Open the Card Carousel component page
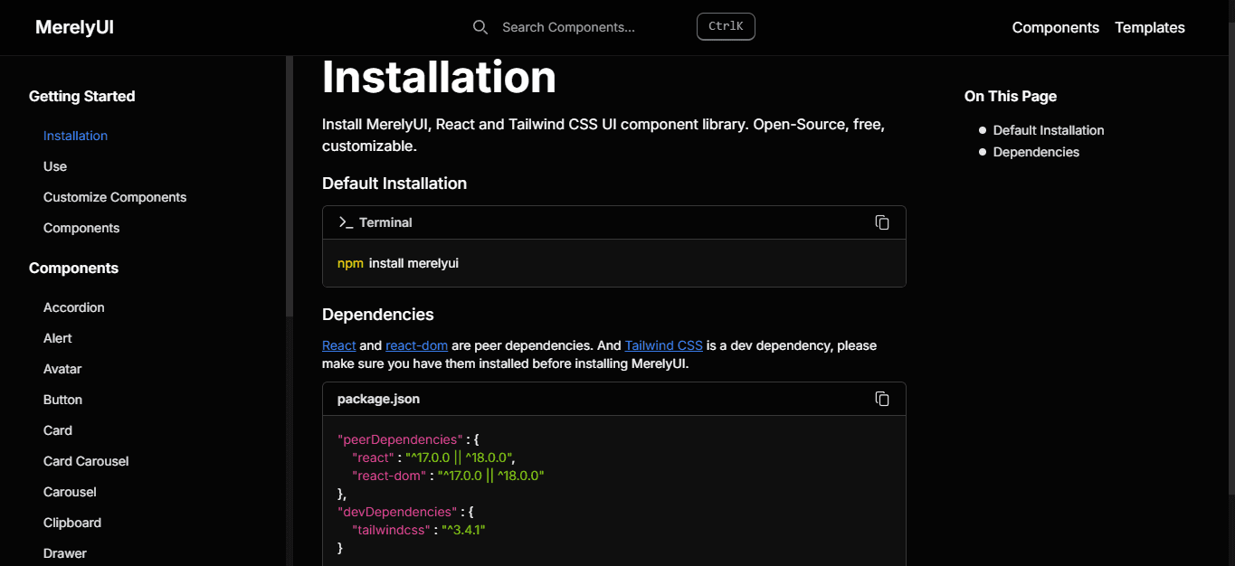The image size is (1235, 566). 86,461
